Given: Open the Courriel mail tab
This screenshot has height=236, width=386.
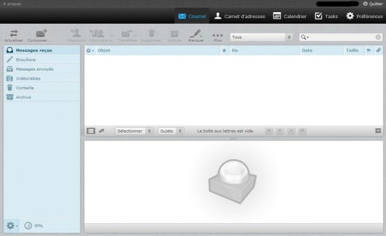Looking at the screenshot, I should click(x=192, y=16).
